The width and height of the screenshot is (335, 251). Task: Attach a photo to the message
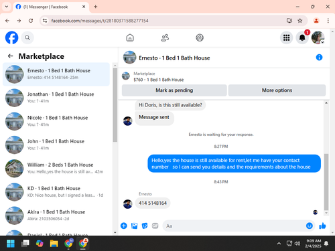click(134, 226)
